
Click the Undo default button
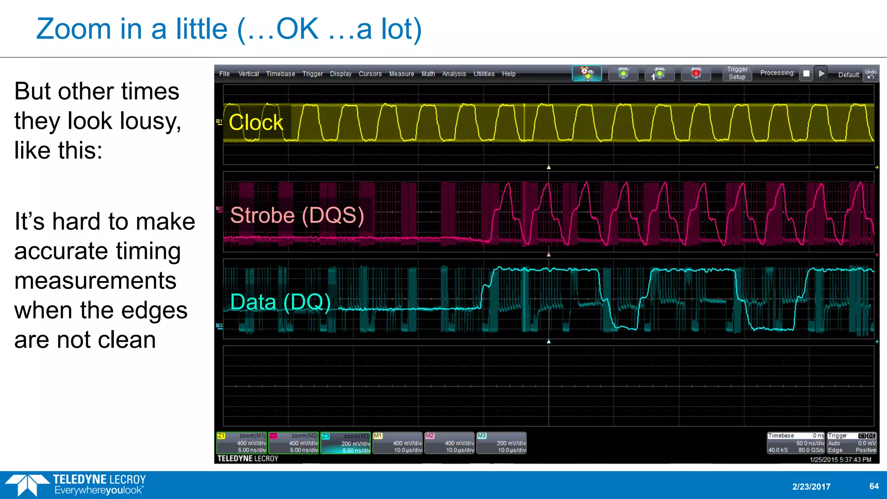click(x=871, y=74)
